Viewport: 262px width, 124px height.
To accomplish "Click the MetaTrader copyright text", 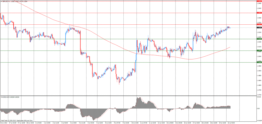I will (x=17, y=121).
